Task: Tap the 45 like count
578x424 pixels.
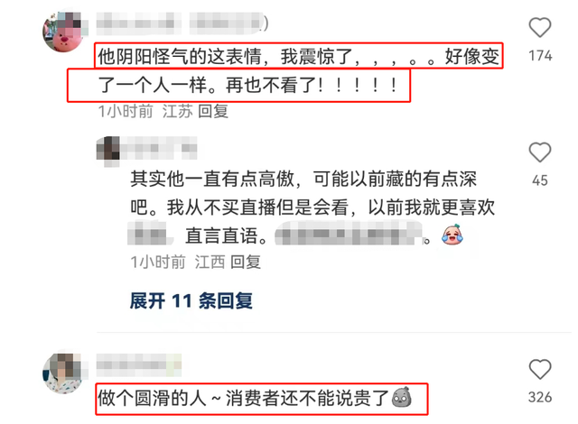Action: [x=540, y=180]
